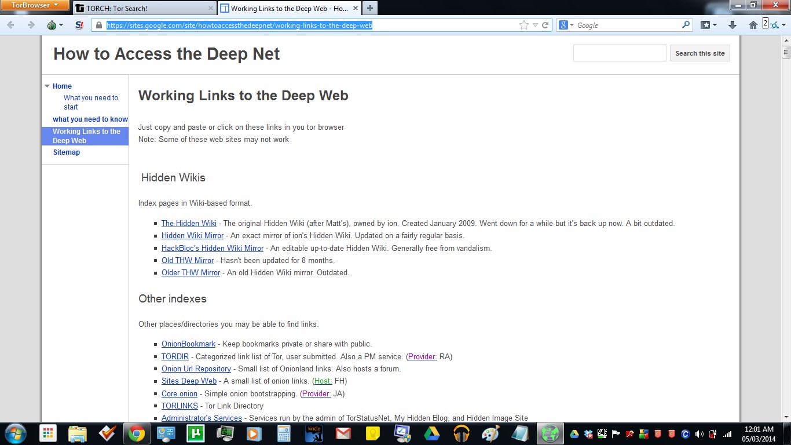Screen dimensions: 791x445
Task: Switch to TORCH: Tor Search! tab
Action: click(x=145, y=9)
